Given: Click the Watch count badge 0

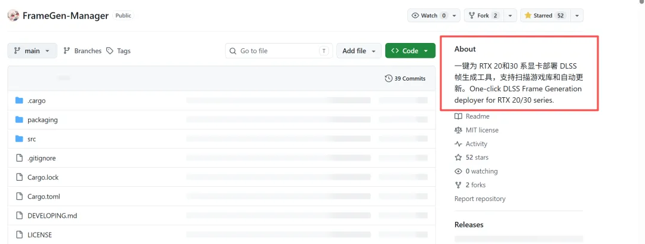Looking at the screenshot, I should 443,16.
